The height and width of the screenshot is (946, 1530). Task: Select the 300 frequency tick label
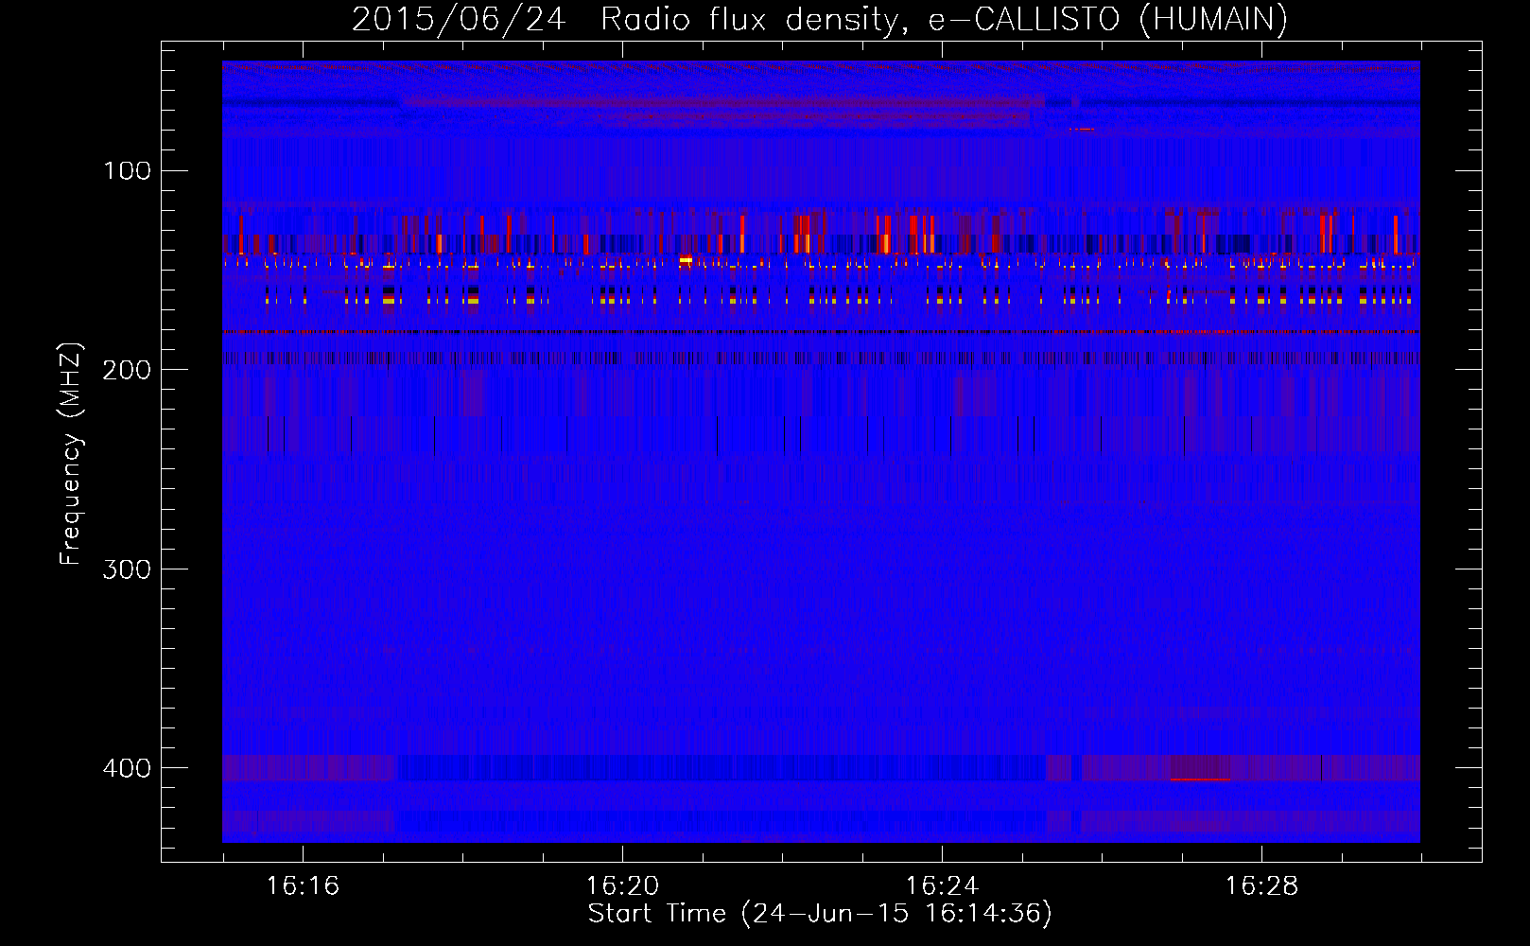(x=127, y=569)
